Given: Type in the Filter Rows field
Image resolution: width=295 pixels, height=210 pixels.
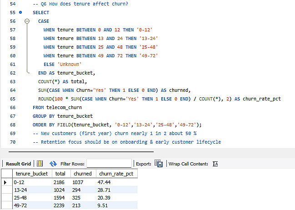Looking at the screenshot, I should (x=109, y=163).
